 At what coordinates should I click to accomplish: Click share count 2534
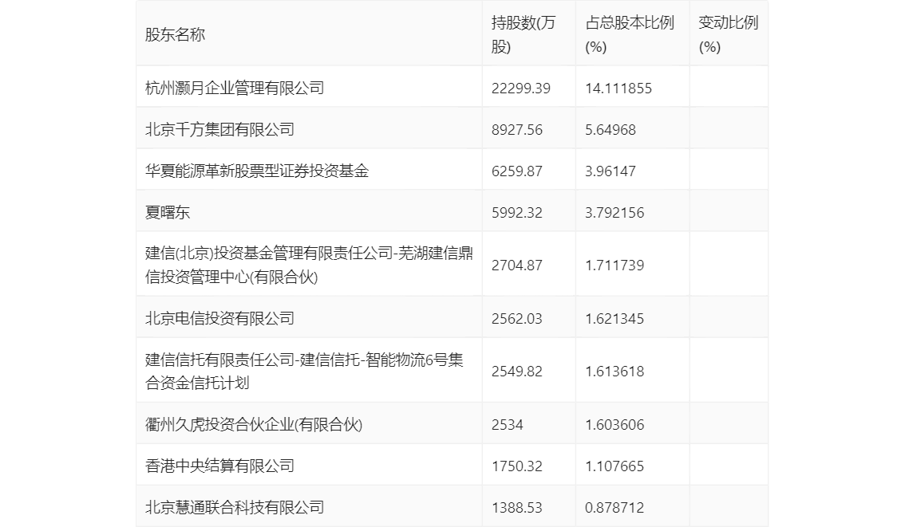click(508, 425)
